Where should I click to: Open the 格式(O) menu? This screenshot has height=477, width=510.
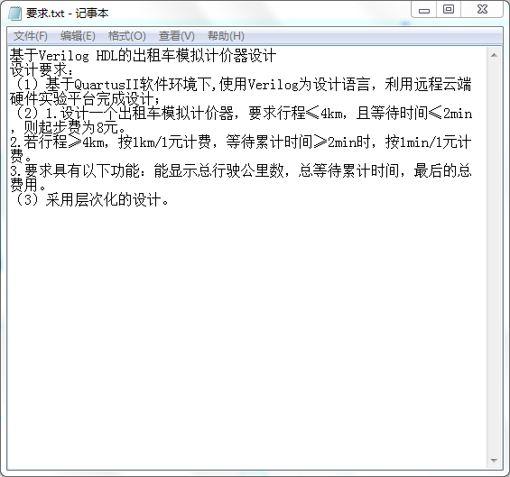click(127, 36)
